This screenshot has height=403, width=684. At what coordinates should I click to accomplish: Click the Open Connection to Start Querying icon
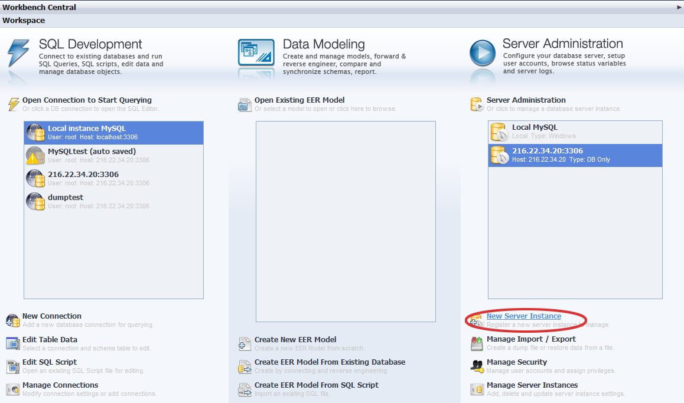[14, 104]
